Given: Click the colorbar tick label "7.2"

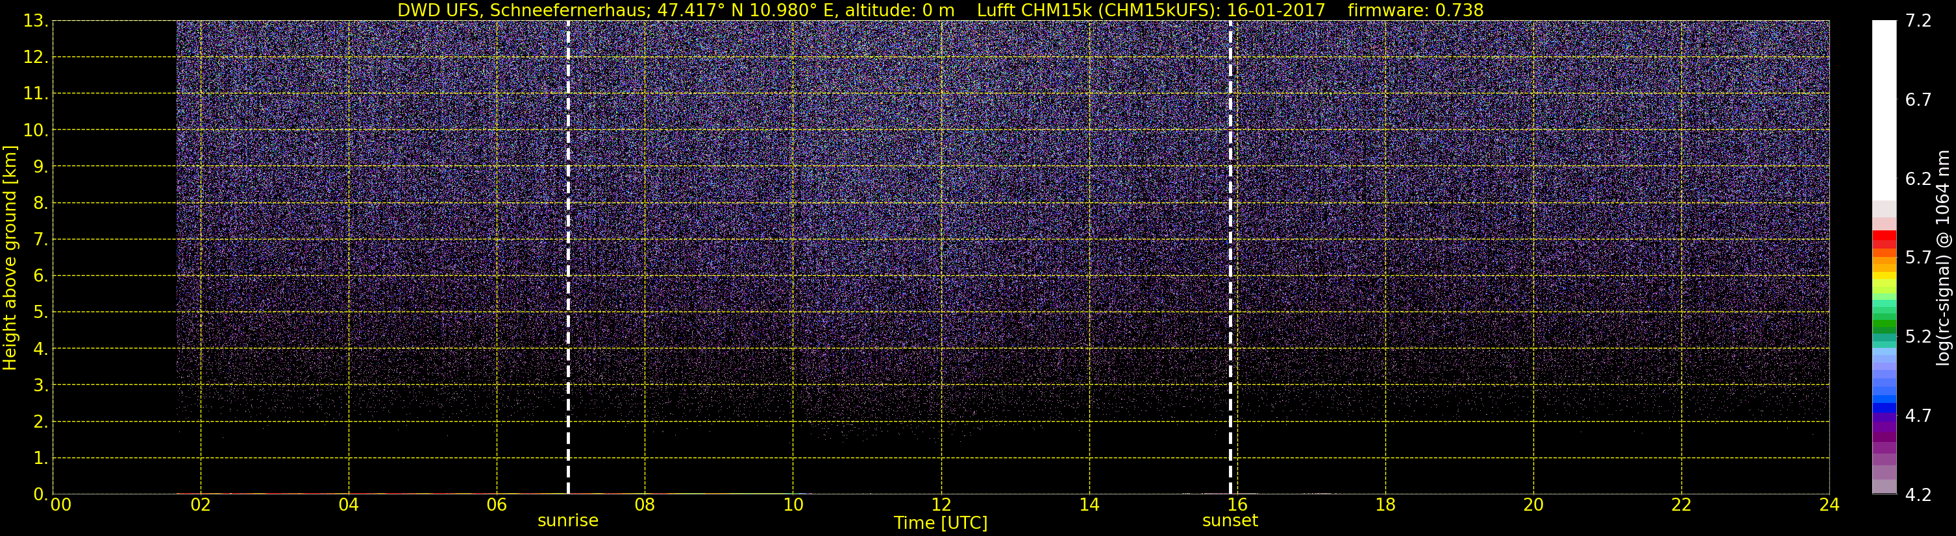Looking at the screenshot, I should pos(1918,21).
